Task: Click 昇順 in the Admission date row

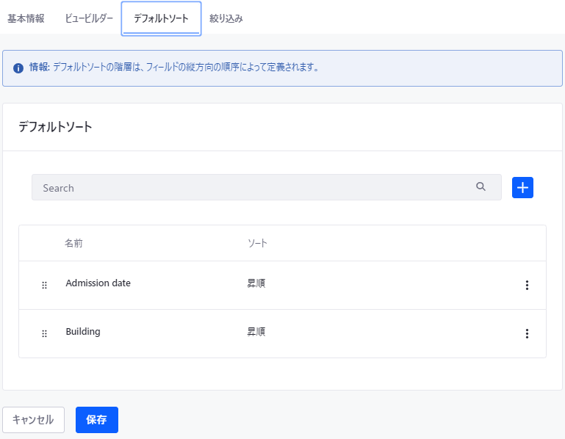Action: pyautogui.click(x=256, y=283)
